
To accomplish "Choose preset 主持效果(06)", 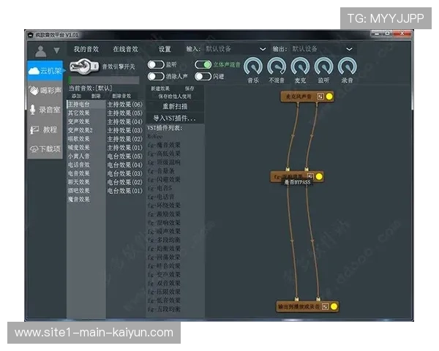I will tap(125, 105).
